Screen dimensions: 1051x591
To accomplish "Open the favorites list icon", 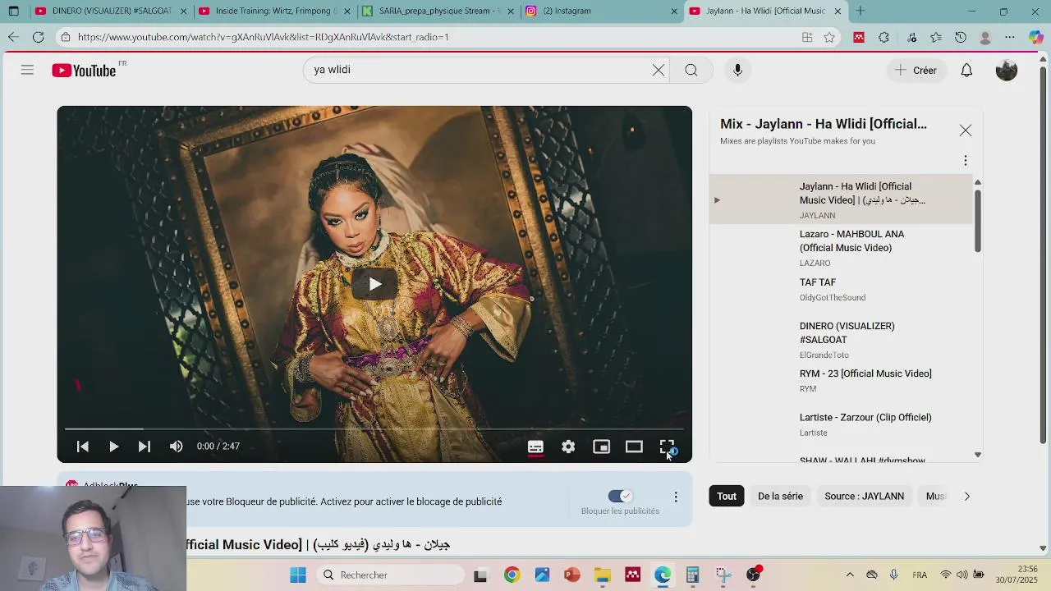I will tap(936, 37).
